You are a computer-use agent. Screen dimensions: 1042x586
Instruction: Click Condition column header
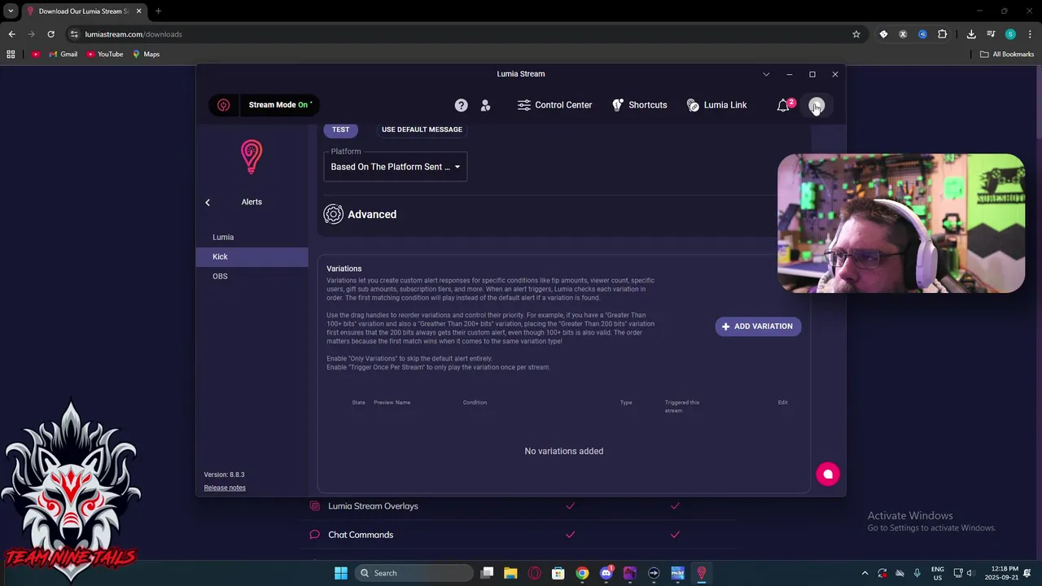(x=475, y=402)
